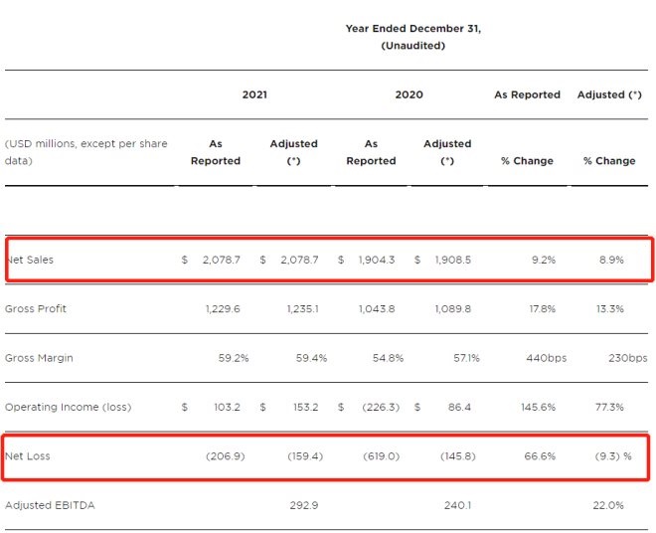This screenshot has height=533, width=656.
Task: Click the Net Loss row label
Action: [29, 455]
